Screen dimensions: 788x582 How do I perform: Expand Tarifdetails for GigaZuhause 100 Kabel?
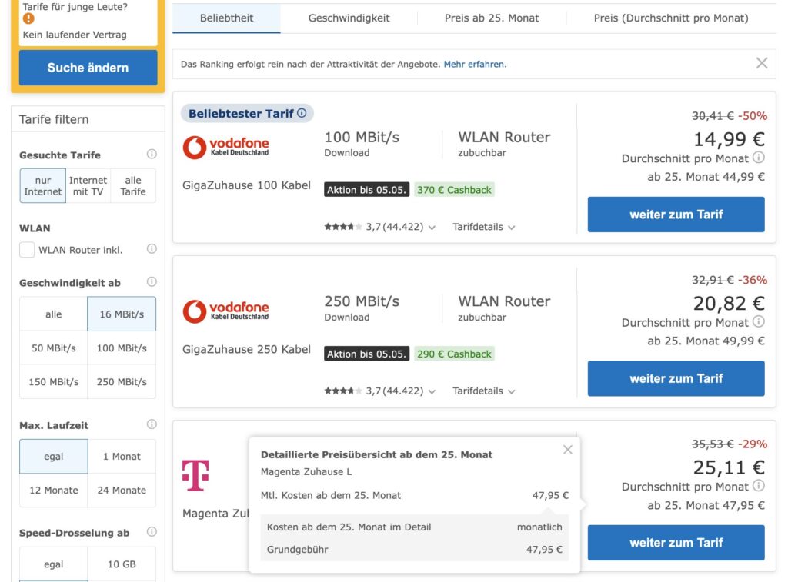coord(483,227)
